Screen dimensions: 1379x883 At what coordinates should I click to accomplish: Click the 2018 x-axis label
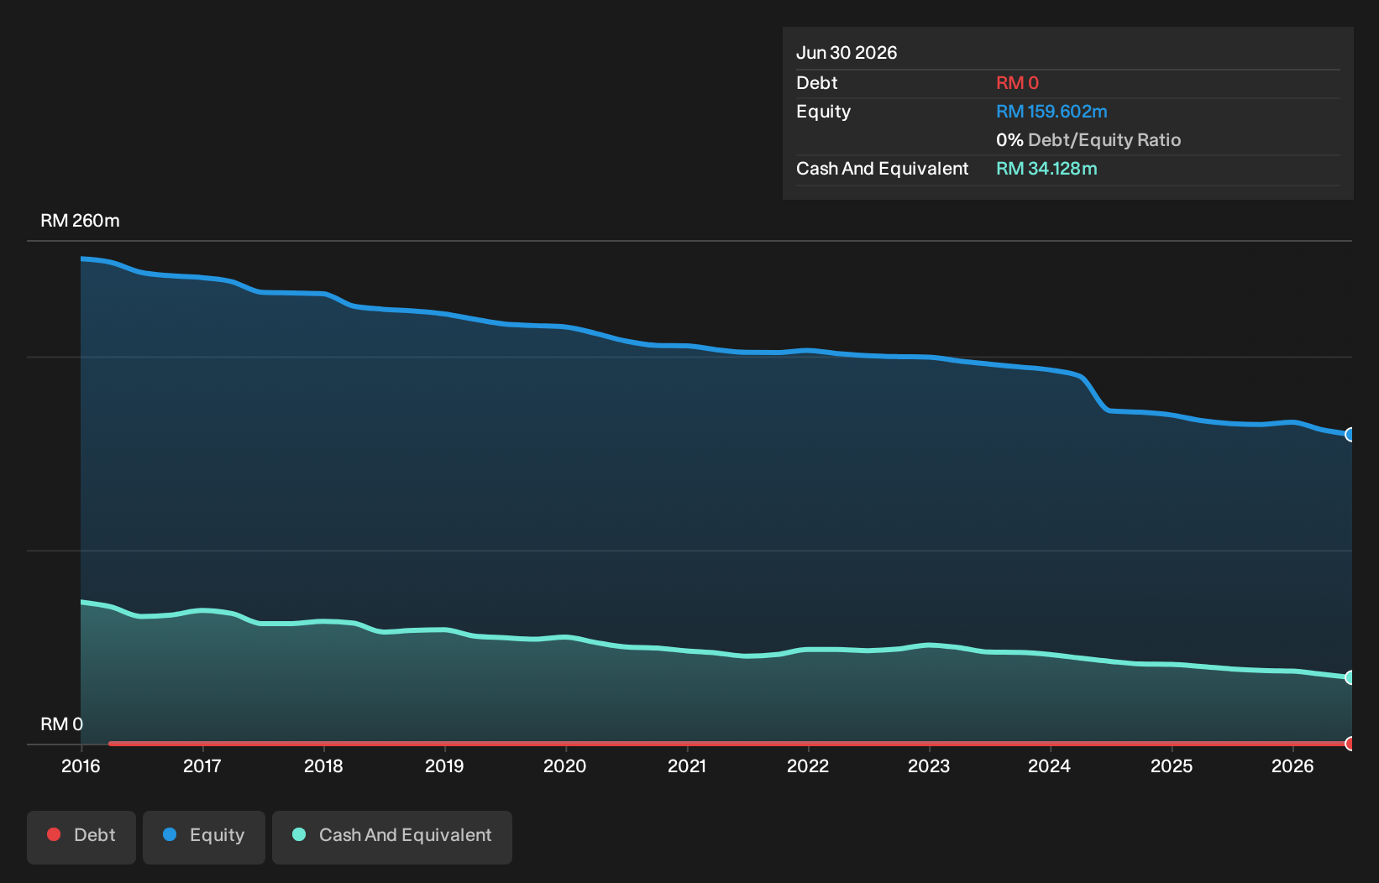coord(323,766)
